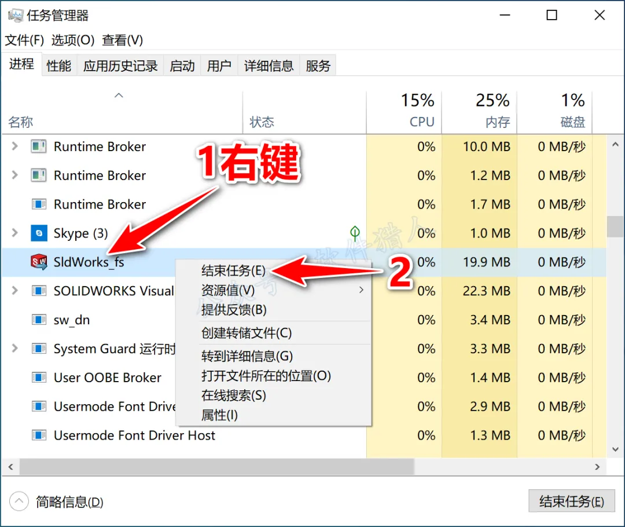
Task: Choose 属性(I) in context menu
Action: tap(273, 415)
